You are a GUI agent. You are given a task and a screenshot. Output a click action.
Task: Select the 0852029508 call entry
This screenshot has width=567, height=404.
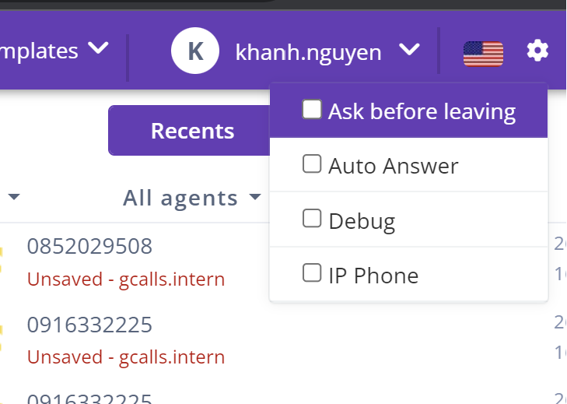[89, 246]
